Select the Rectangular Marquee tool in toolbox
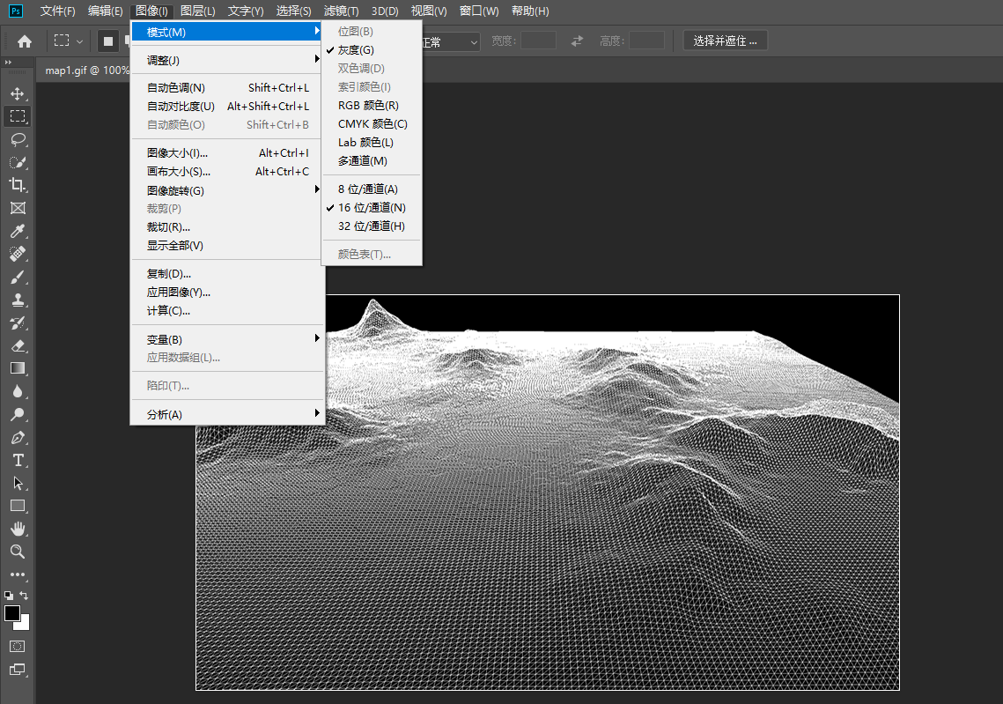This screenshot has height=704, width=1003. tap(18, 116)
